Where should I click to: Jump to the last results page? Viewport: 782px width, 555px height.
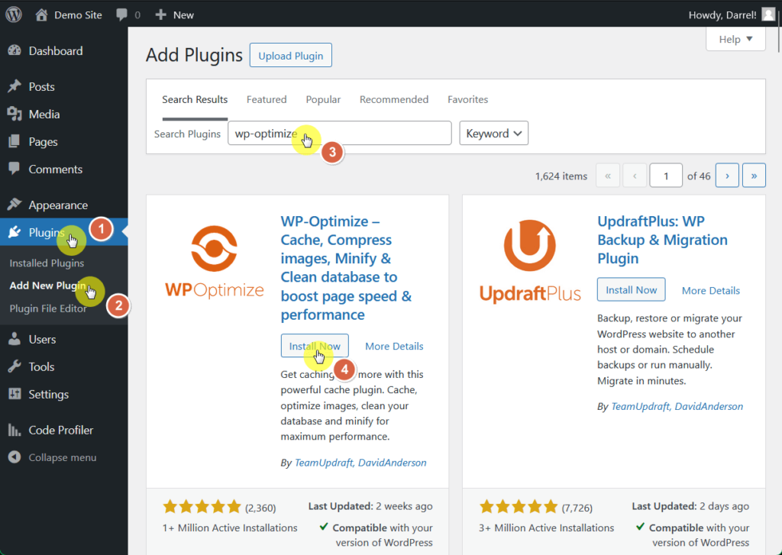click(x=754, y=176)
